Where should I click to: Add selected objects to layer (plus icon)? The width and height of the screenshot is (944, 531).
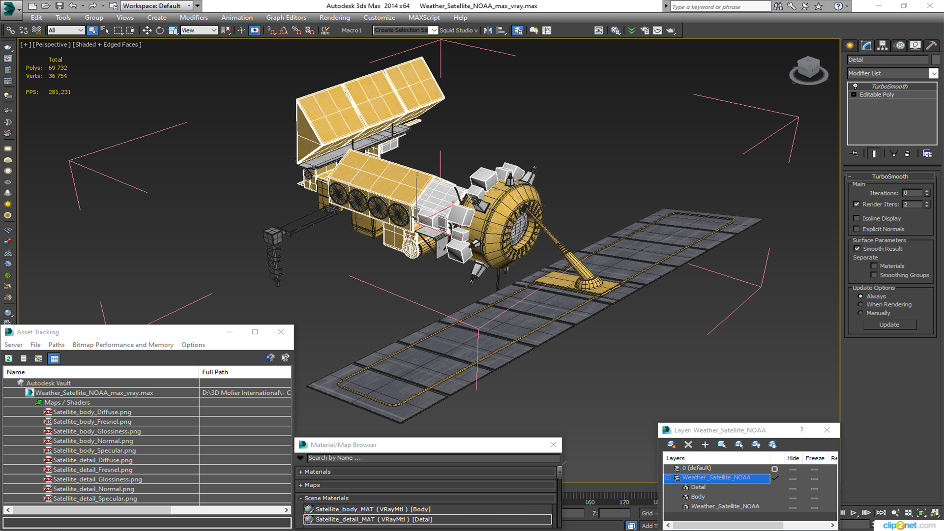coord(705,444)
